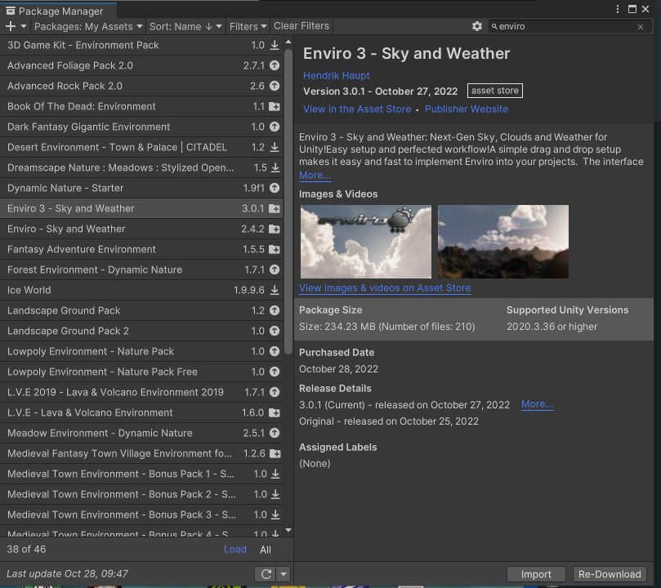
Task: Select Medieval Town Environment - Bonus Pack 2 row
Action: click(x=141, y=494)
